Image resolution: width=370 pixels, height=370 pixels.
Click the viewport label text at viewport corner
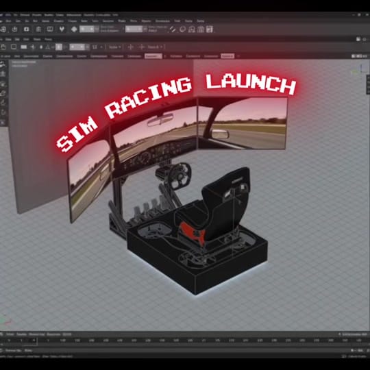click(x=24, y=62)
